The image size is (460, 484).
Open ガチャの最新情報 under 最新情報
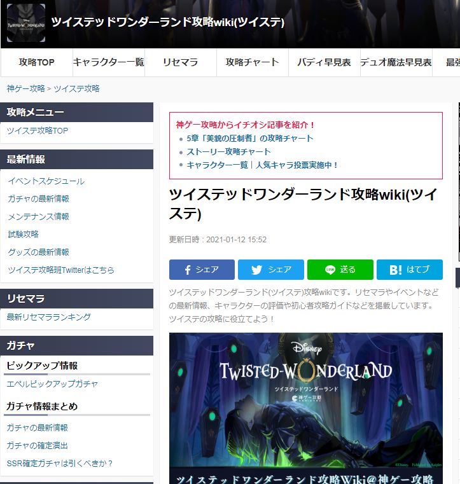pos(39,199)
